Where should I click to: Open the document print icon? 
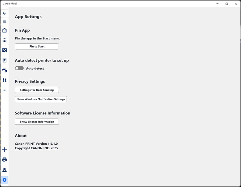point(4,60)
